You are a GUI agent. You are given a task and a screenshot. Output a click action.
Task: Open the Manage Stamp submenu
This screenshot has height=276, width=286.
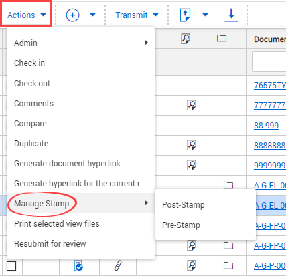[81, 203]
